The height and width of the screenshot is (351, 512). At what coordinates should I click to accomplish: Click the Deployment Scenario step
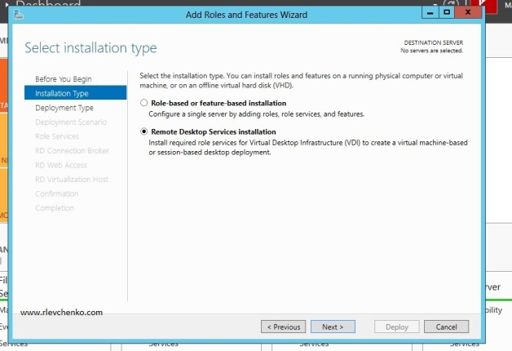pyautogui.click(x=69, y=122)
